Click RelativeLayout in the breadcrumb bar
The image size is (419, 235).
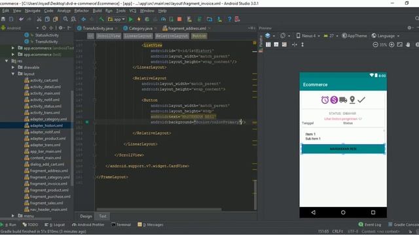pos(172,36)
